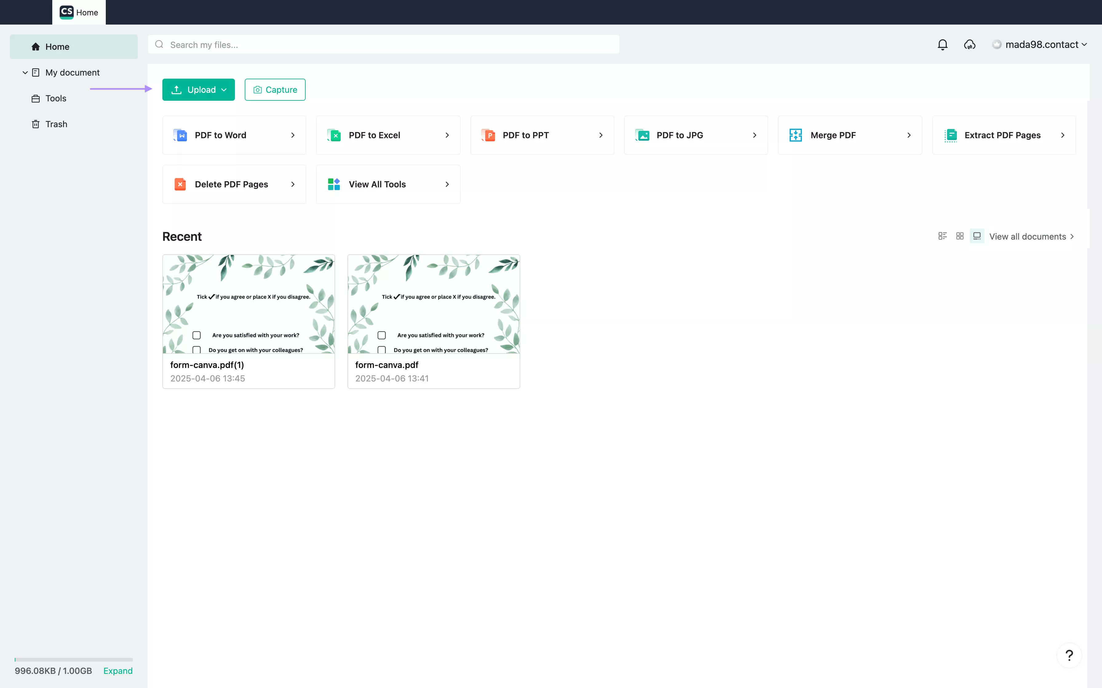The height and width of the screenshot is (688, 1102).
Task: Open the Delete PDF Pages tool
Action: tap(234, 184)
